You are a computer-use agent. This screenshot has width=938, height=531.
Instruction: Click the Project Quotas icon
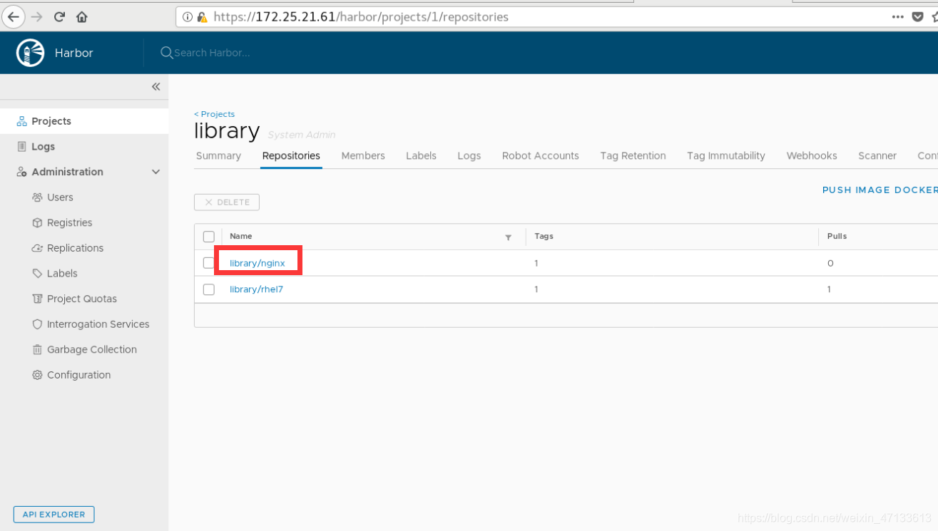pos(37,299)
